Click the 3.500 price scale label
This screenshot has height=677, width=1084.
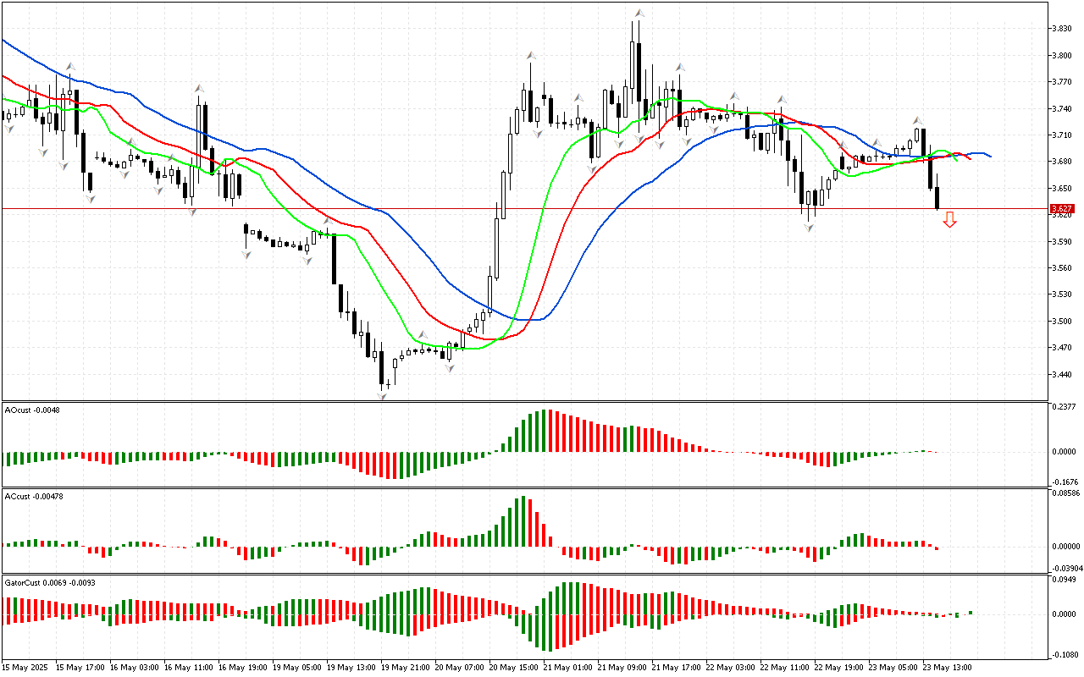[x=1061, y=322]
